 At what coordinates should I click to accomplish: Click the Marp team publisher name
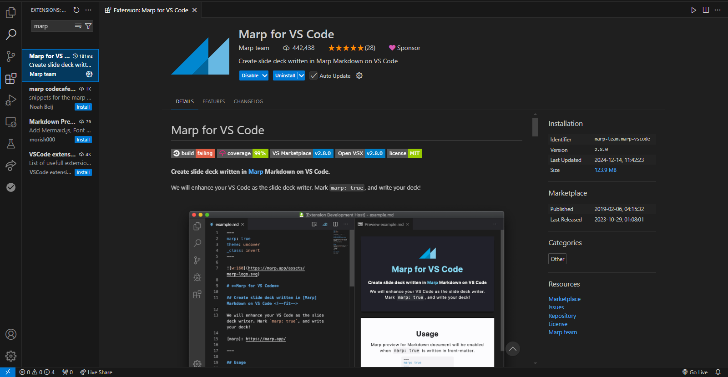(x=254, y=48)
